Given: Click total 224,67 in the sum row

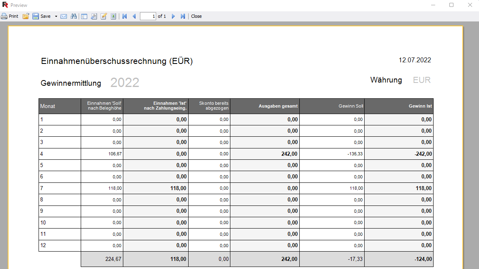Looking at the screenshot, I should tap(113, 259).
